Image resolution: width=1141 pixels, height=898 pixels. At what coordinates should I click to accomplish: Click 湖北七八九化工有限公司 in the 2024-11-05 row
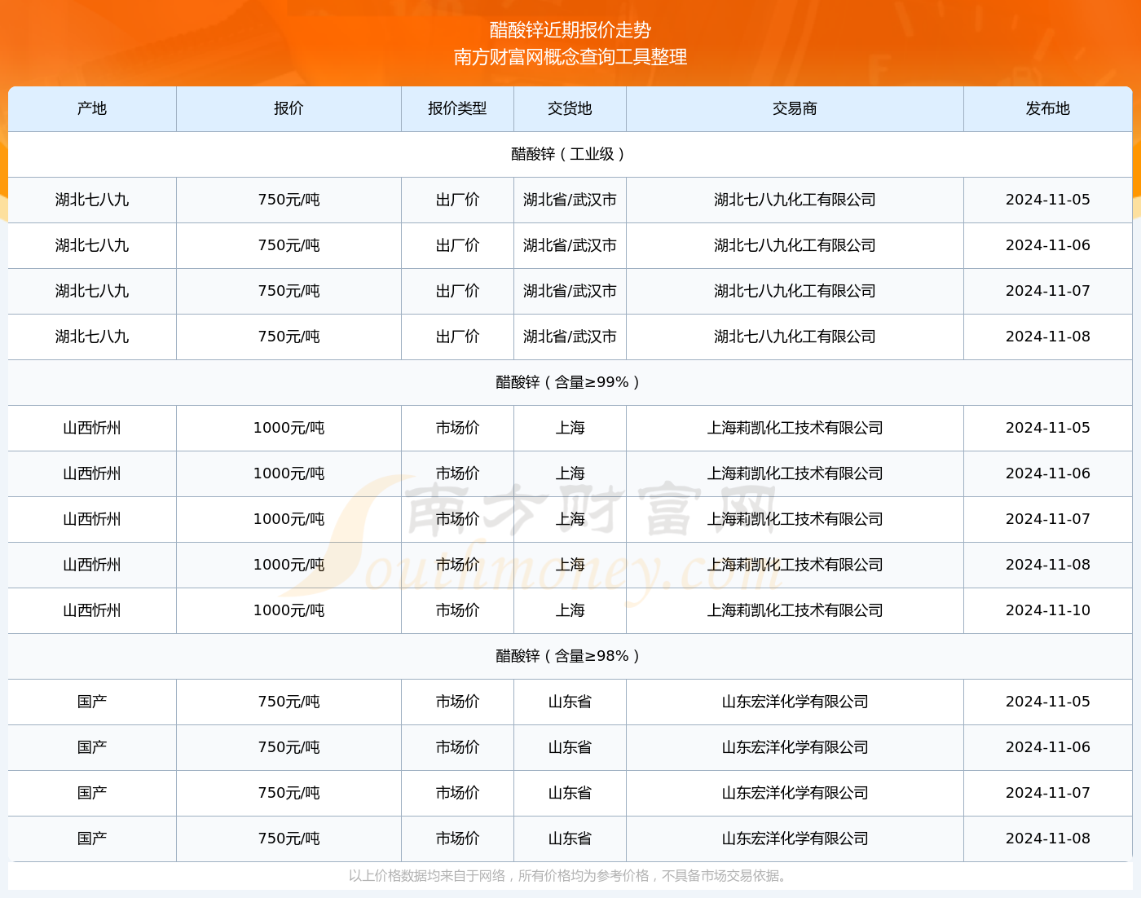click(x=795, y=200)
